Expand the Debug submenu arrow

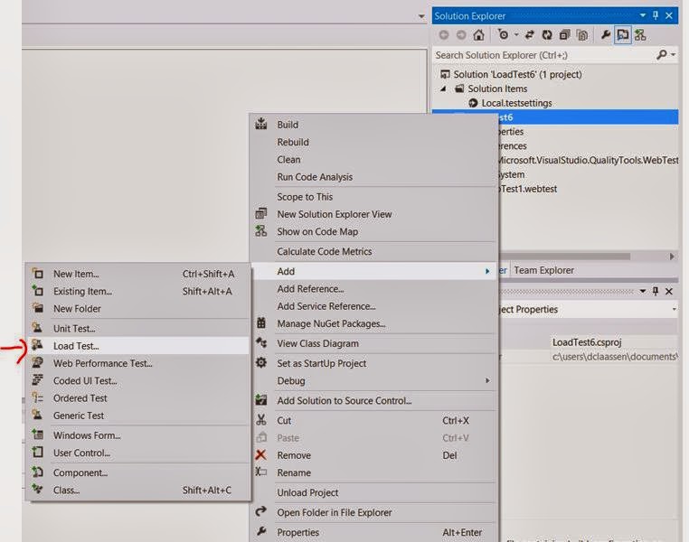click(x=487, y=380)
